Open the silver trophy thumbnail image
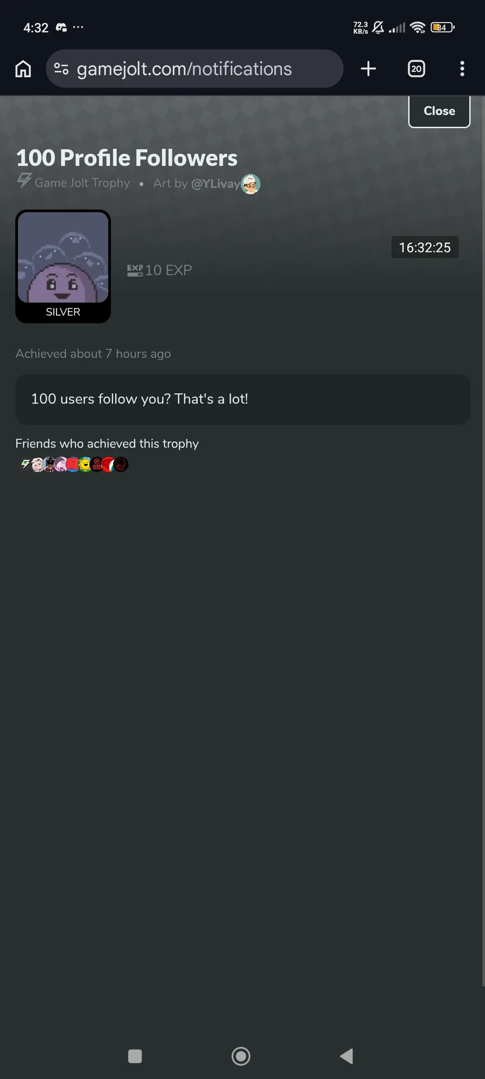This screenshot has height=1079, width=485. [63, 267]
